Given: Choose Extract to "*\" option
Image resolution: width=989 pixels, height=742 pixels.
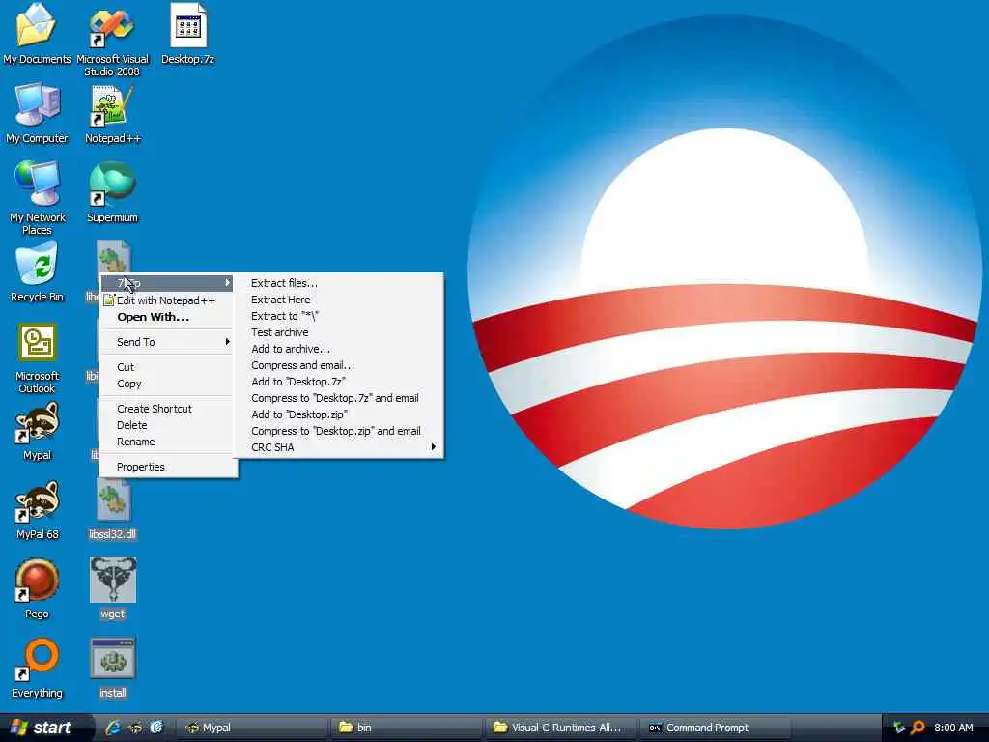Looking at the screenshot, I should pos(339,316).
